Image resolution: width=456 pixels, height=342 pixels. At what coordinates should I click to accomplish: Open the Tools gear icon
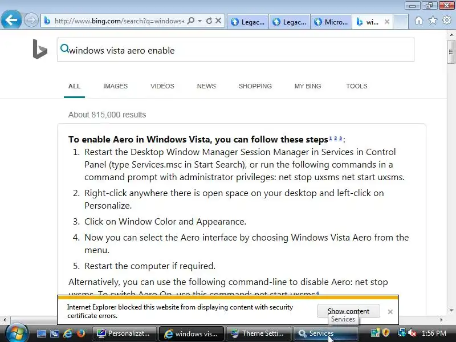coord(447,21)
